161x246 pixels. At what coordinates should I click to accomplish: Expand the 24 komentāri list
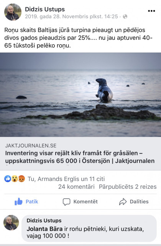(x=76, y=187)
